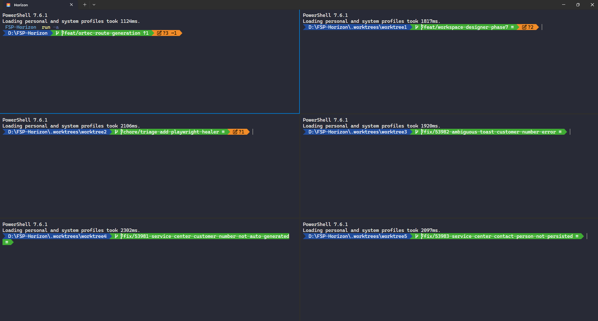The height and width of the screenshot is (321, 598).
Task: Click the worktree4 path segment
Action: point(57,236)
